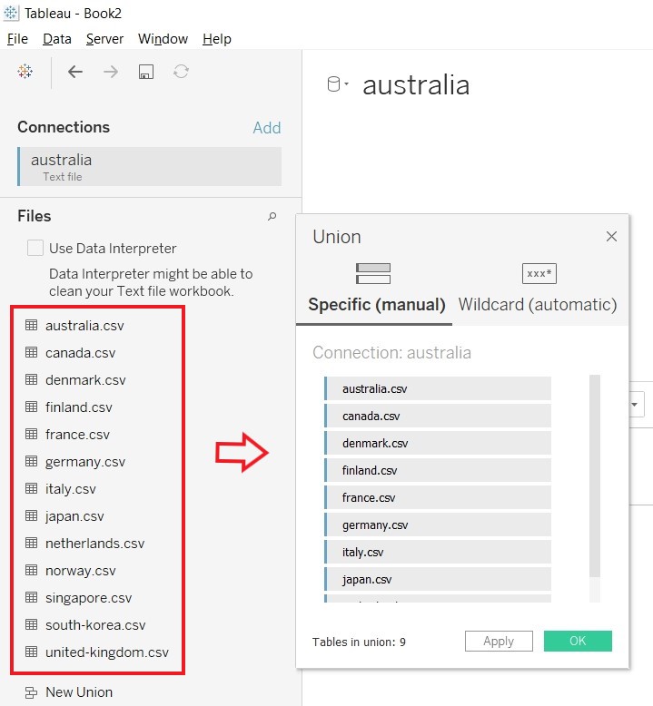653x706 pixels.
Task: Open the data source cylinder dropdown by australia
Action: coord(338,85)
